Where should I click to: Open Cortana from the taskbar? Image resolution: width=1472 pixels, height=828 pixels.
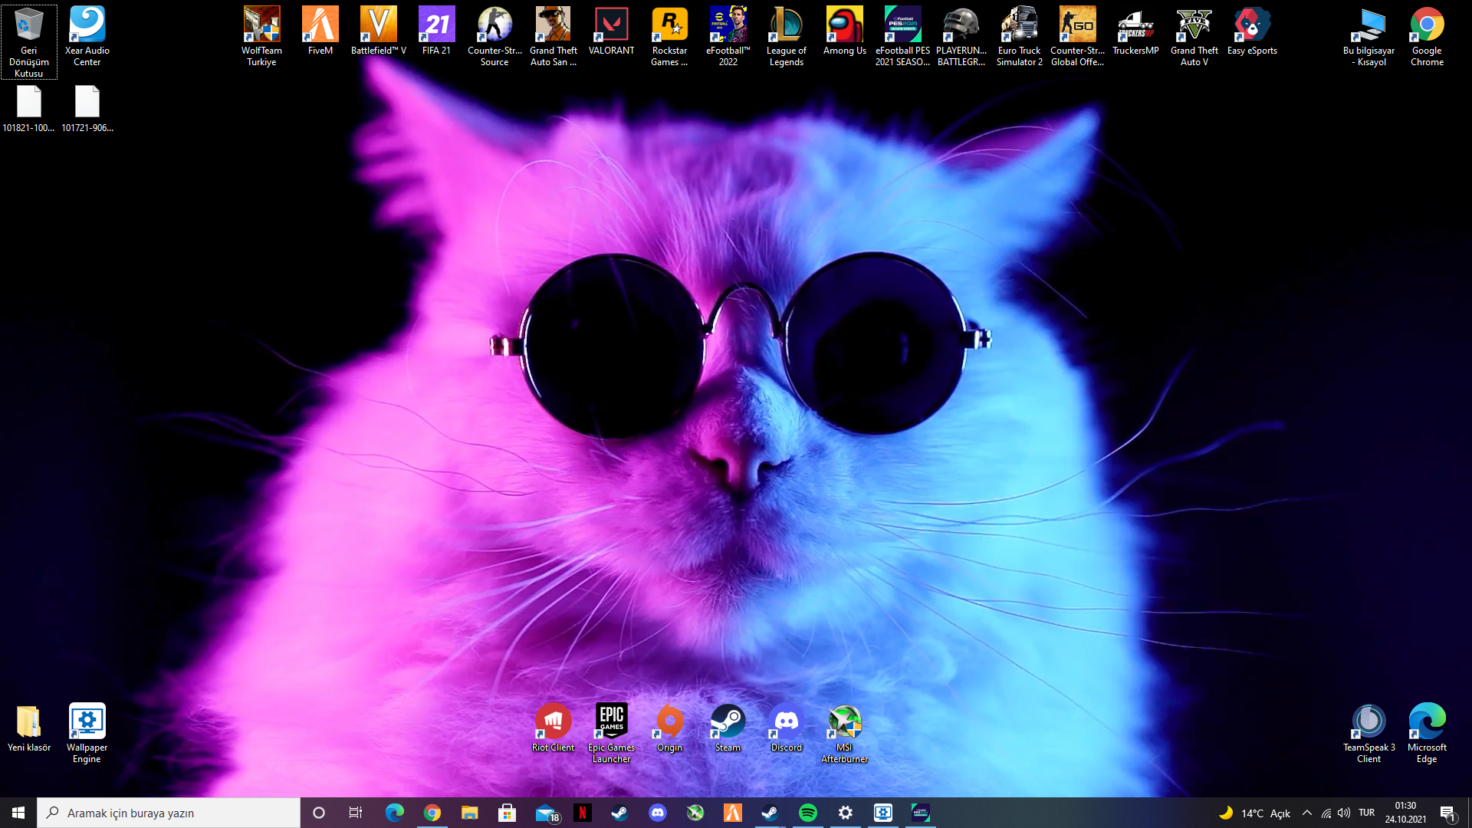coord(319,813)
